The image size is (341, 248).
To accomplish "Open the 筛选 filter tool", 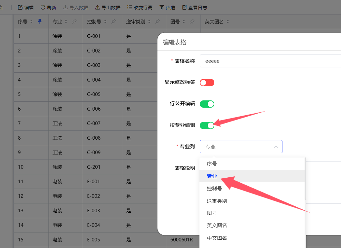I will tap(167, 8).
